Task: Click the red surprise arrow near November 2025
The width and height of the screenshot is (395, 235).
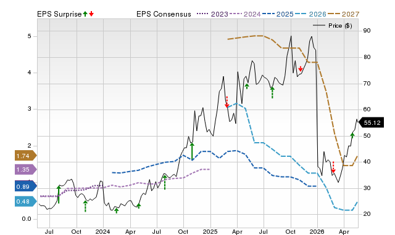Action: tap(301, 69)
